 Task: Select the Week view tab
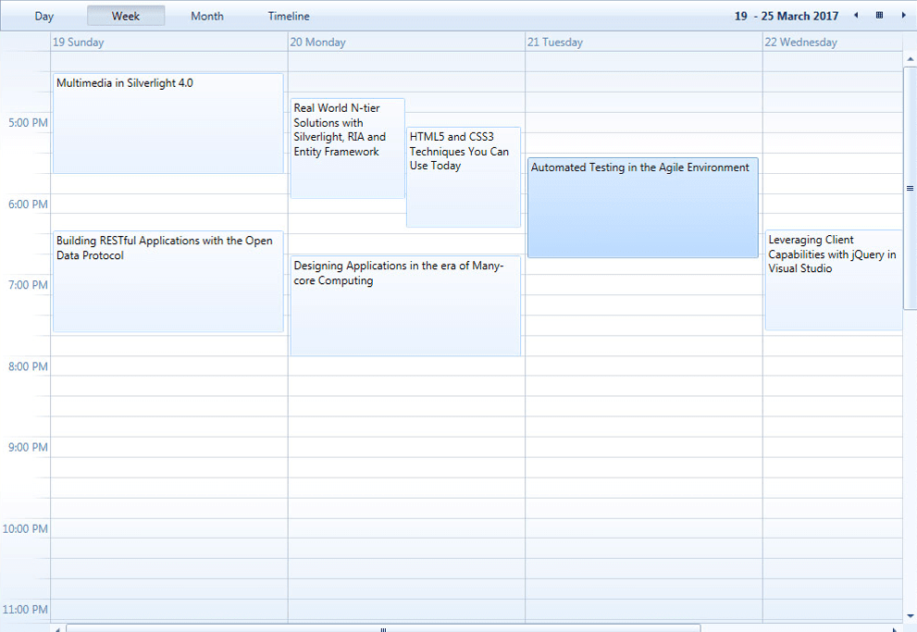click(126, 16)
